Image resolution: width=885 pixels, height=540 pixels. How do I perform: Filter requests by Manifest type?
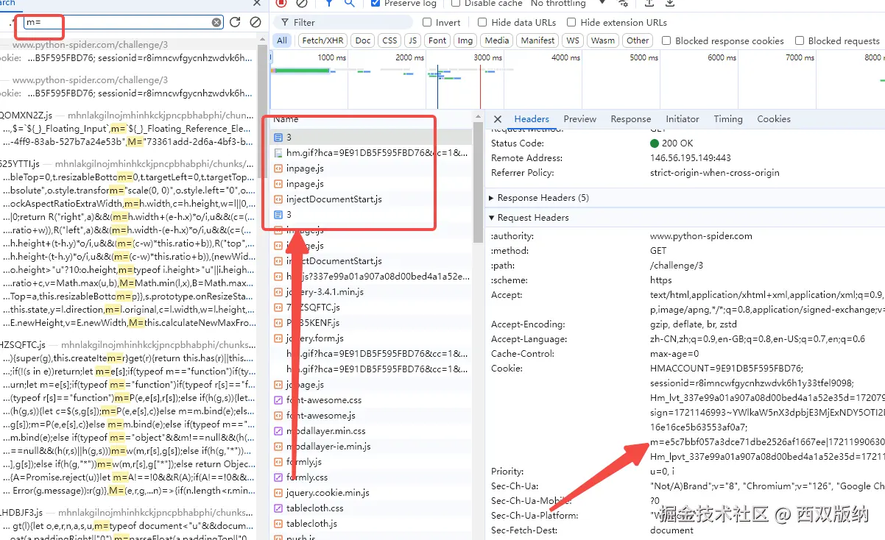point(538,40)
